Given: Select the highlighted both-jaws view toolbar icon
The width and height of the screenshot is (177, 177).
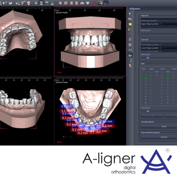Looking at the screenshot, I should click(x=41, y=3).
